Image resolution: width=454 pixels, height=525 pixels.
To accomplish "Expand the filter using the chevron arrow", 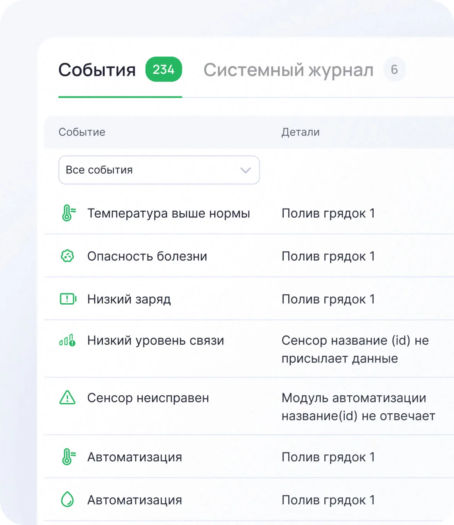I will (246, 170).
